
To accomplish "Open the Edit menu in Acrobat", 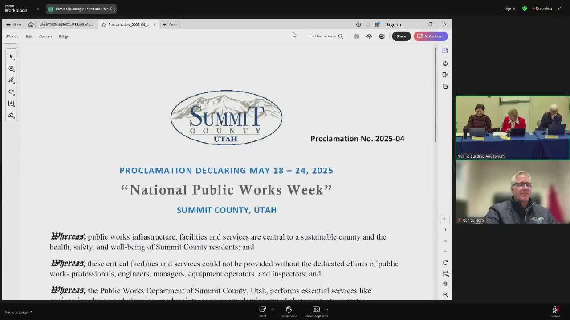I will 29,36.
